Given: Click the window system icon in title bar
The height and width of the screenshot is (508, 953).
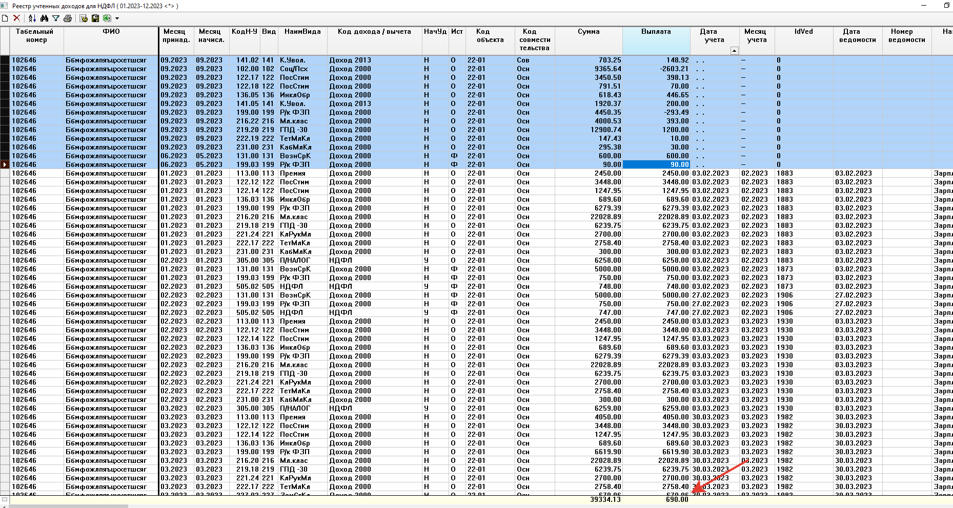Looking at the screenshot, I should click(x=5, y=6).
